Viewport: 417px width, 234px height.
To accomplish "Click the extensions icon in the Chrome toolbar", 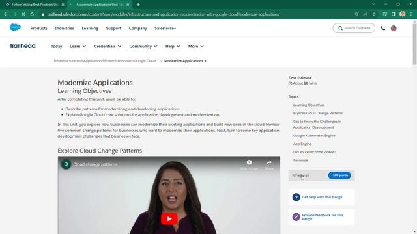I will pyautogui.click(x=385, y=14).
